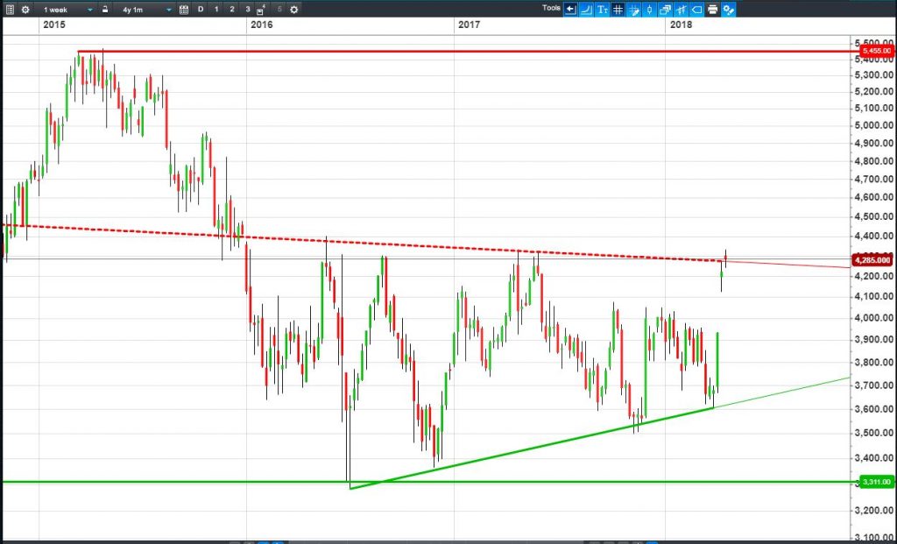Image resolution: width=897 pixels, height=544 pixels.
Task: Toggle the padlock lock icon
Action: [105, 9]
